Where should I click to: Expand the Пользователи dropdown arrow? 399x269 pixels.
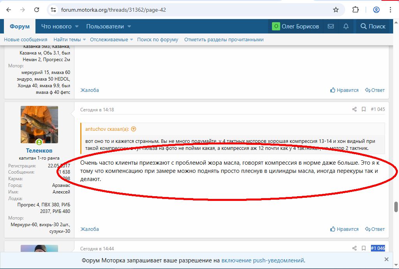pyautogui.click(x=129, y=26)
